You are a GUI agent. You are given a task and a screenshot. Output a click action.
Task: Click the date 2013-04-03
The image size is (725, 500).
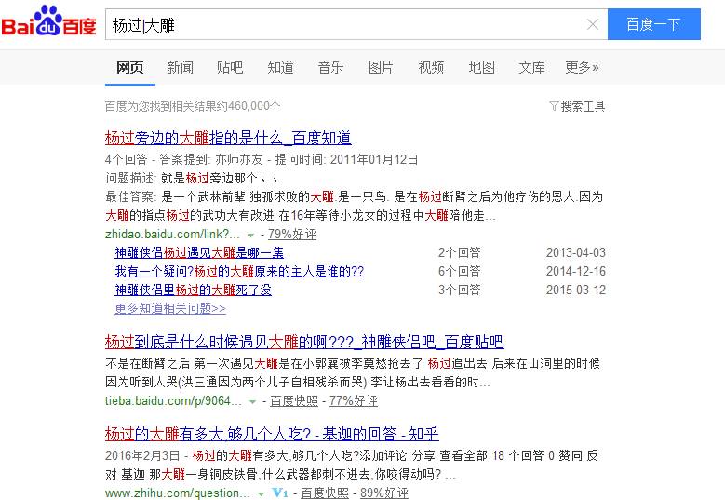tap(576, 252)
